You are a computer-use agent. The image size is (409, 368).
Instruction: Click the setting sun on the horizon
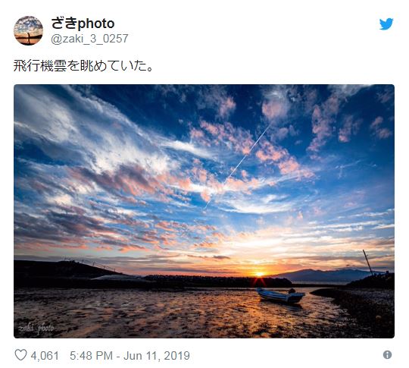259,274
